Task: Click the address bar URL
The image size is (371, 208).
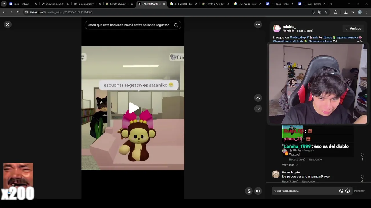Action: point(61,12)
